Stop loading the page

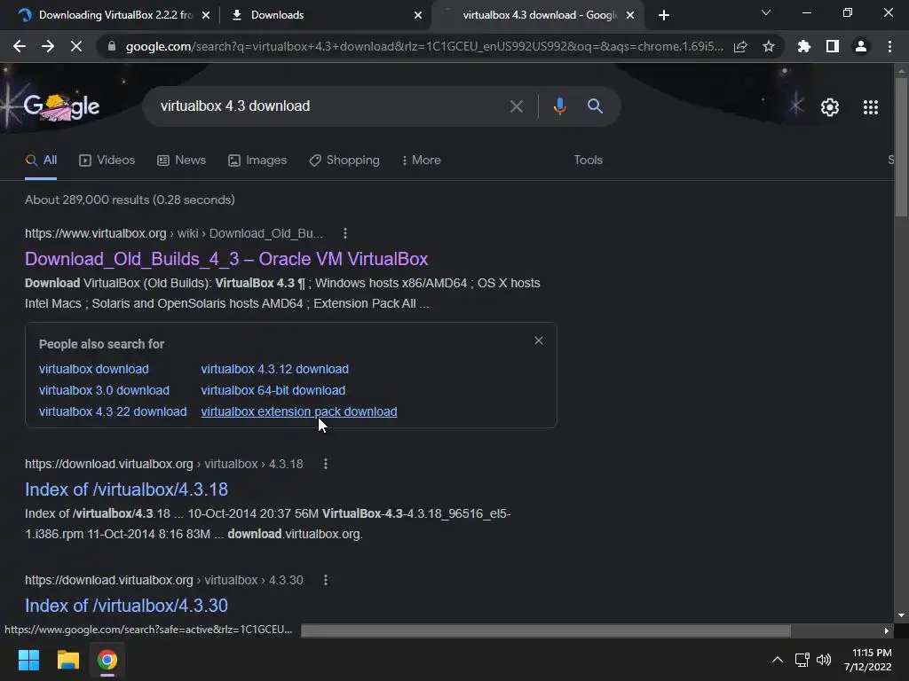tap(76, 46)
